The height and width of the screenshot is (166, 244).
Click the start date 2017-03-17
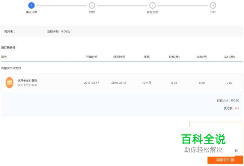(92, 83)
